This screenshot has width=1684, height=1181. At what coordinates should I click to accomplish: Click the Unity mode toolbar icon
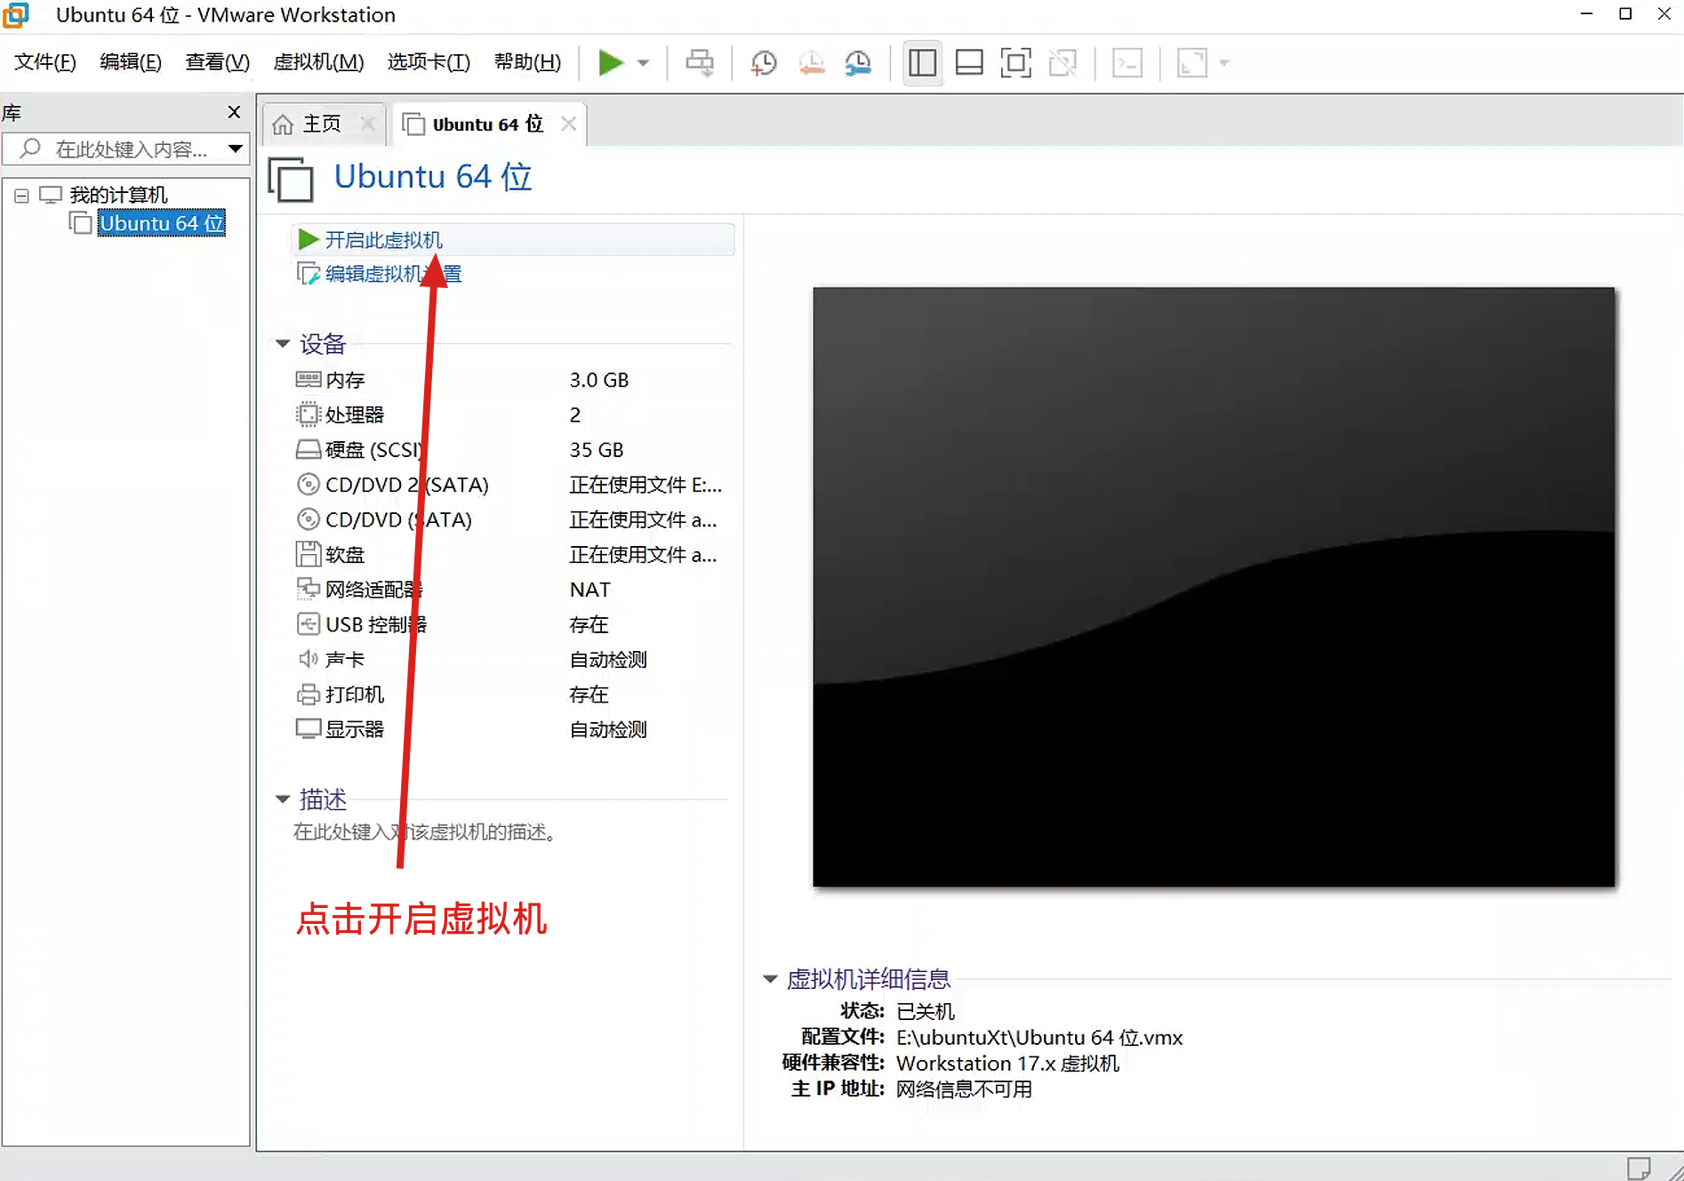click(x=1063, y=62)
